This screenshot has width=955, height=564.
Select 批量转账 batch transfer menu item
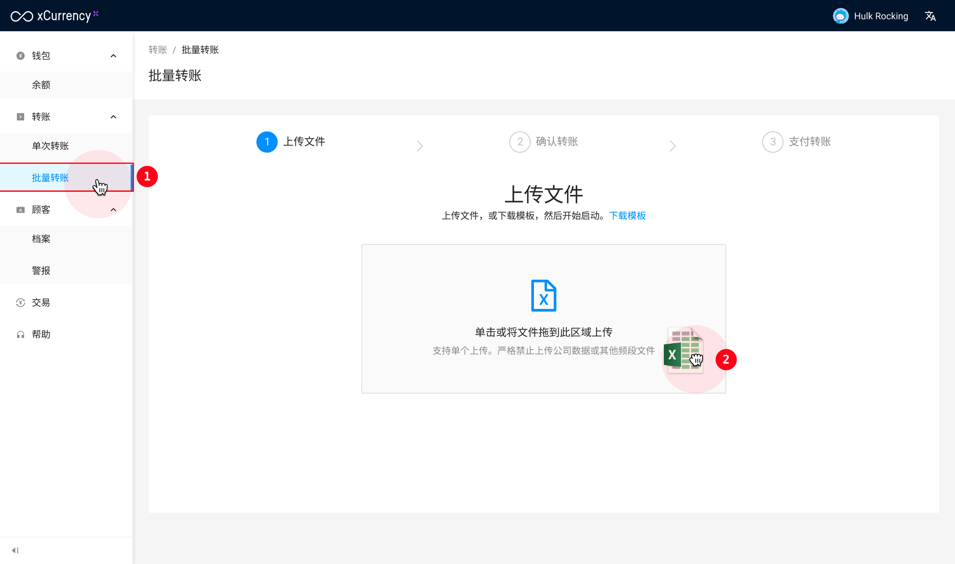click(50, 178)
